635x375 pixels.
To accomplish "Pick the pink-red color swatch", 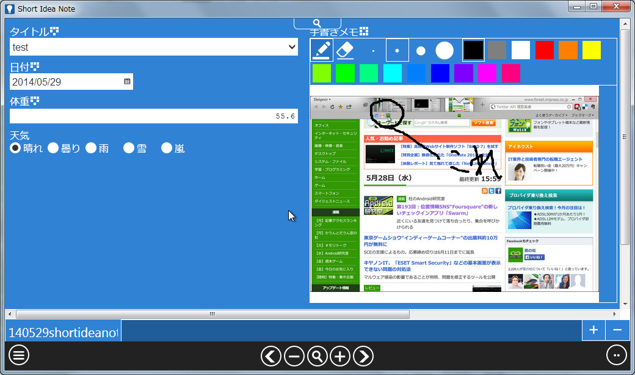I will click(x=510, y=74).
